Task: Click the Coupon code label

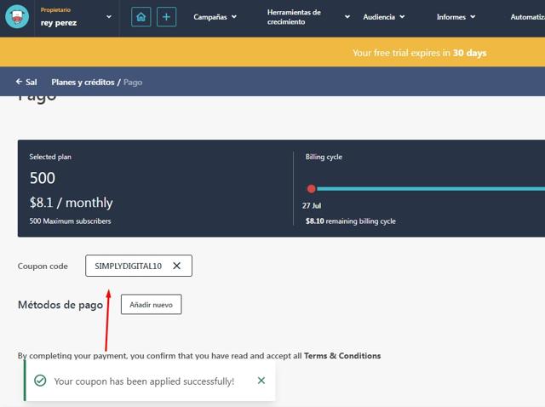Action: tap(43, 267)
